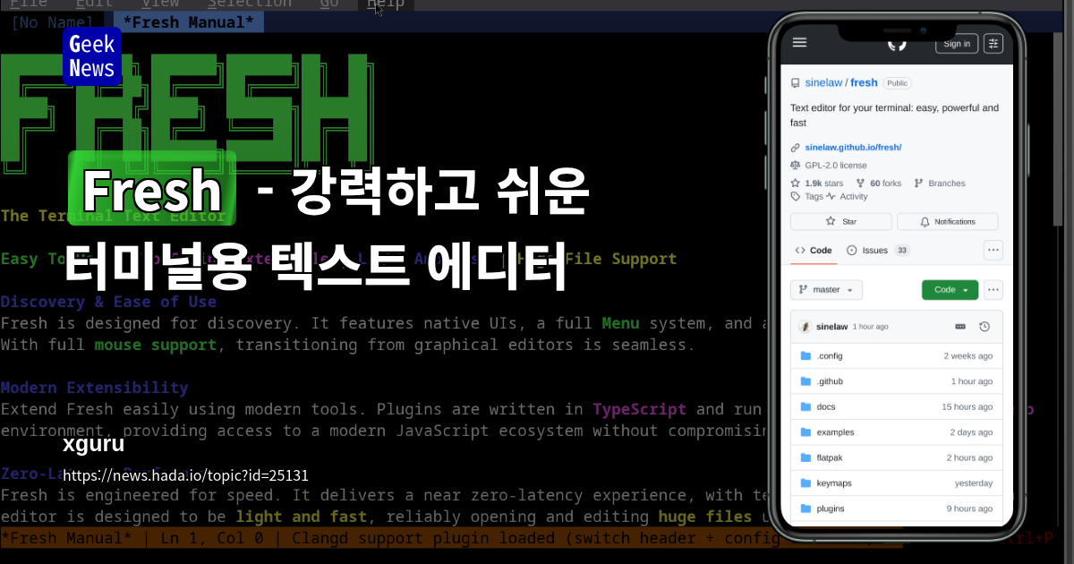Open the plugins folder
1074x564 pixels.
(x=830, y=508)
